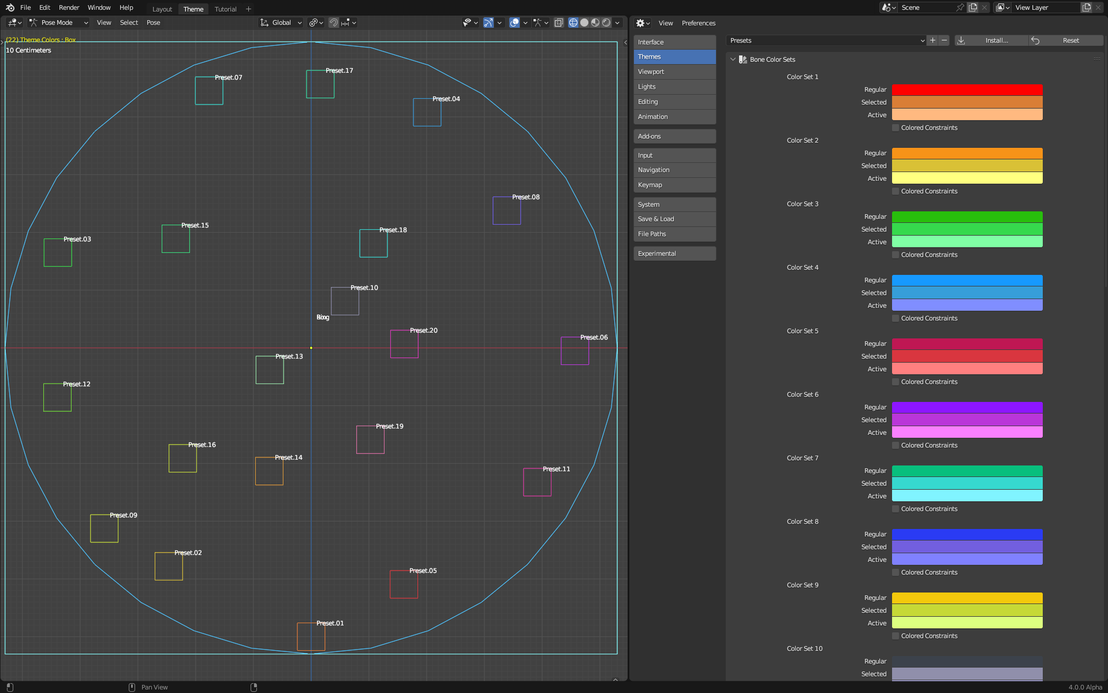1108x693 pixels.
Task: Open the Keymap preferences section
Action: click(674, 185)
